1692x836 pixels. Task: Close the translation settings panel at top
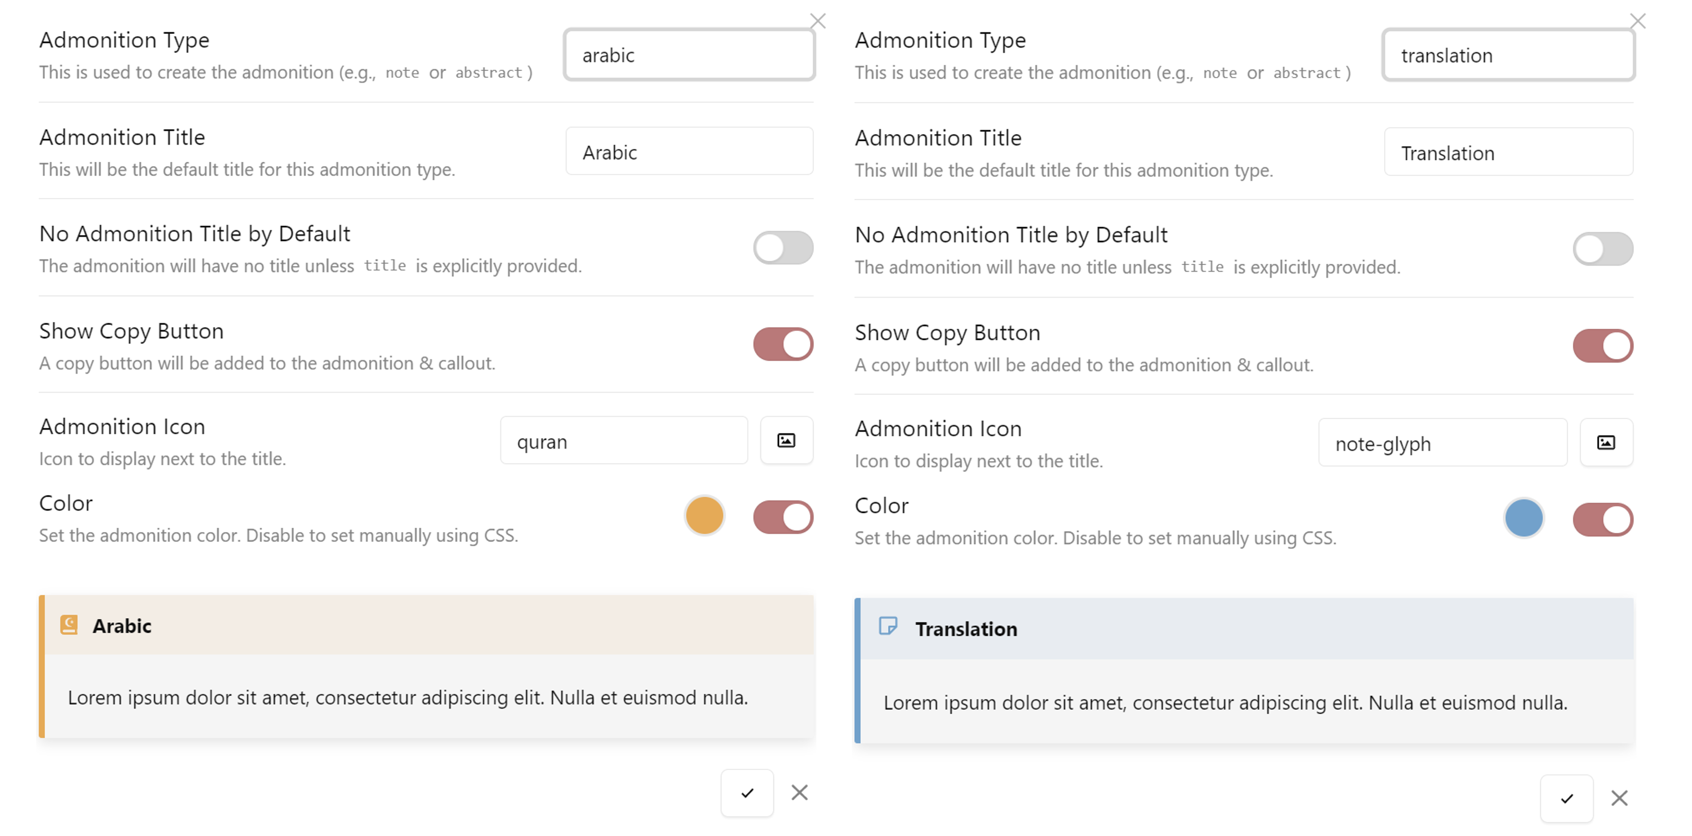1638,21
